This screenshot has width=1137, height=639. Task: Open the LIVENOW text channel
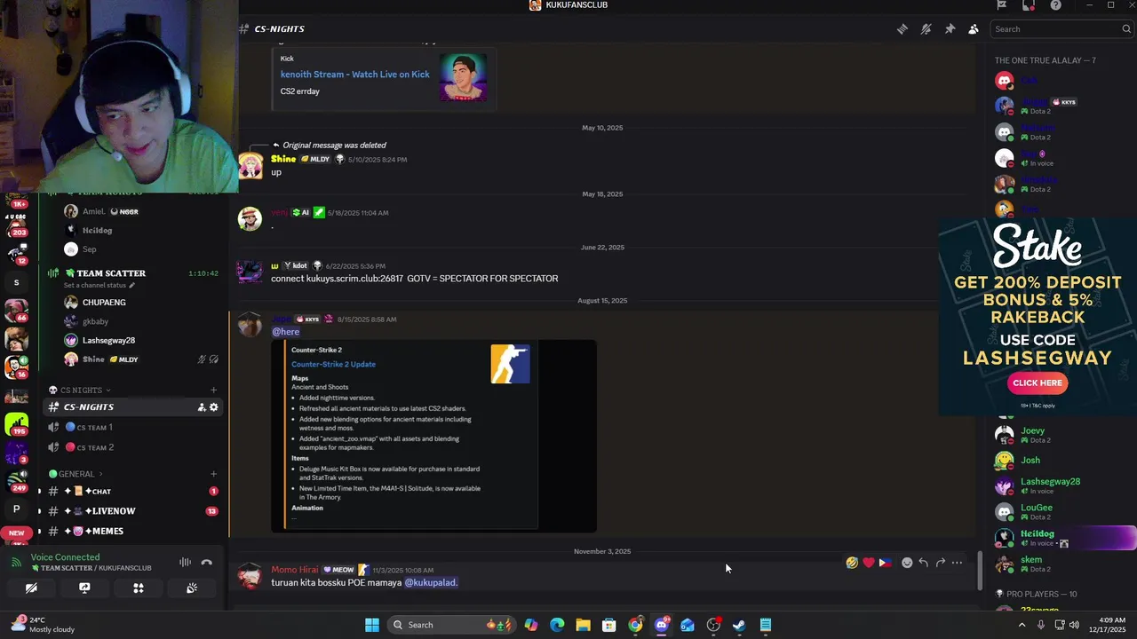(133, 511)
